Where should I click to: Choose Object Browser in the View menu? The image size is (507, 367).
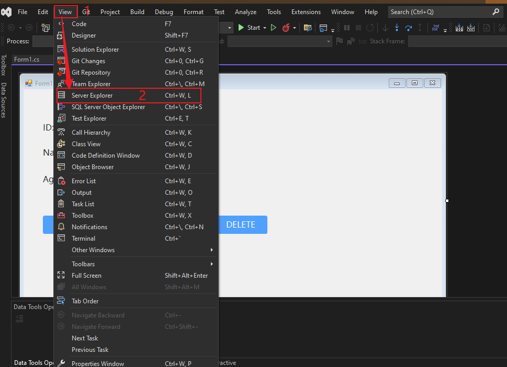click(x=137, y=167)
